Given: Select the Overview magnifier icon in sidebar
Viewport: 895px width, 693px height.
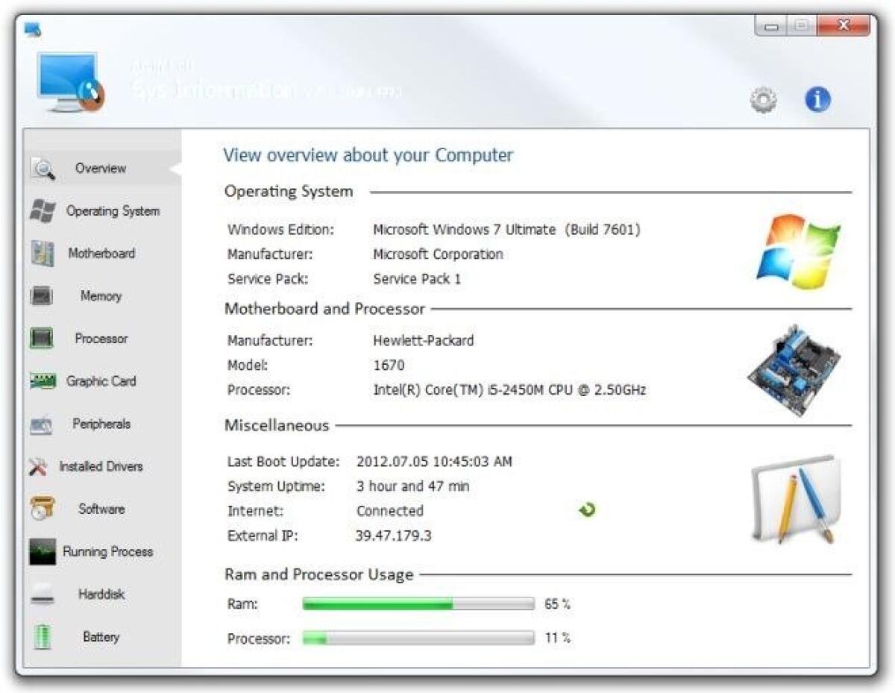Looking at the screenshot, I should [x=45, y=169].
